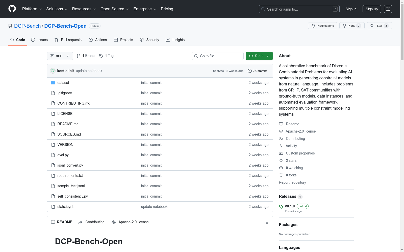
Task: Click the repository icon before DCP-Bench
Action: pyautogui.click(x=10, y=26)
